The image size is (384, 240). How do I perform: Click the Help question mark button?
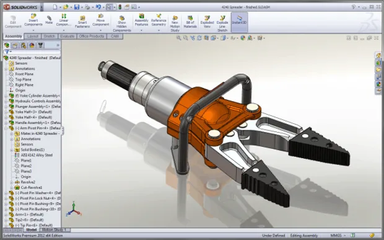[353, 7]
